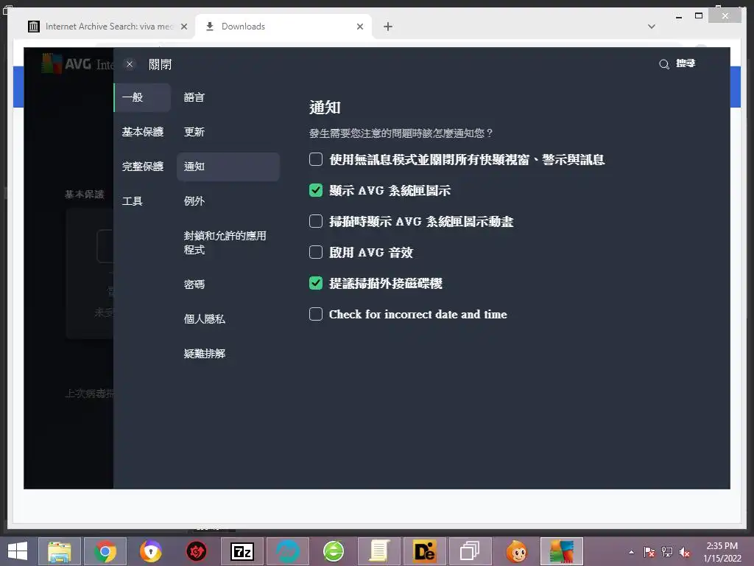Image resolution: width=754 pixels, height=566 pixels.
Task: Click the 通知 settings page heading
Action: [325, 108]
